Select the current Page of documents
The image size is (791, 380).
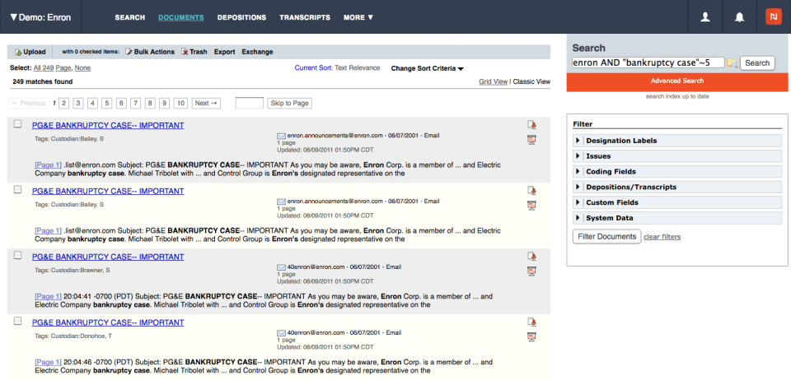(x=63, y=68)
